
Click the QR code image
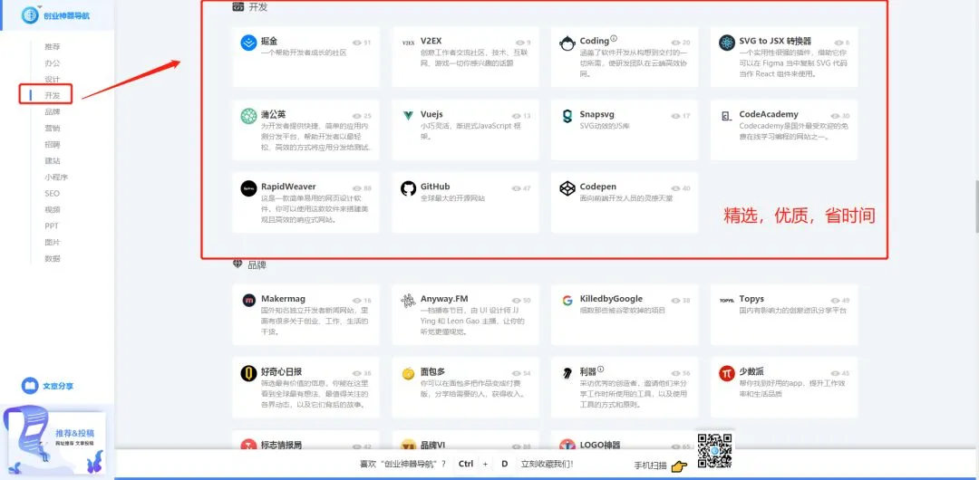coord(714,450)
